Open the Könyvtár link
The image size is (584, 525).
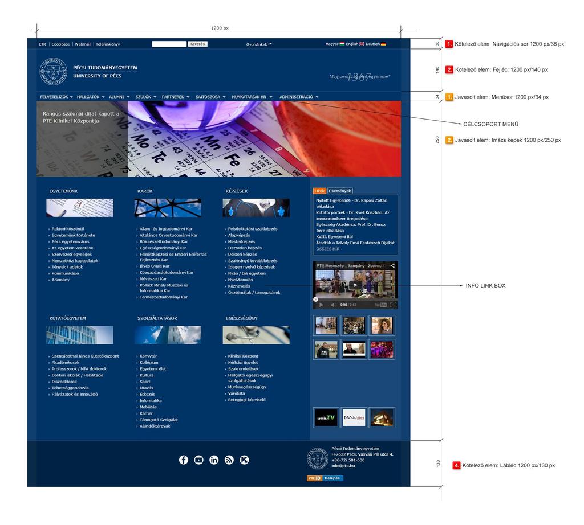[x=148, y=356]
